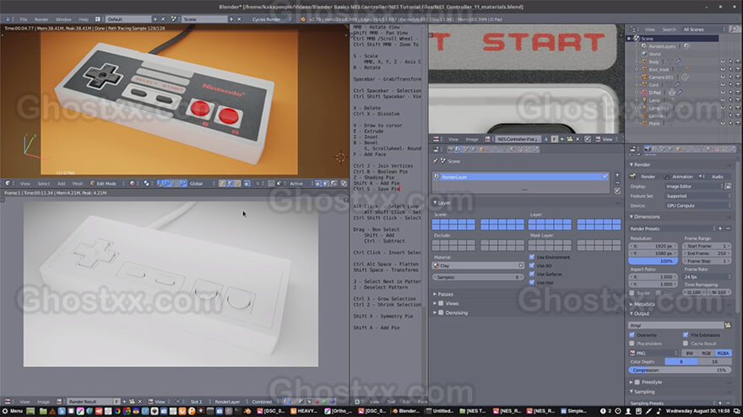Open the Window menu in top bar
This screenshot has width=743, height=417.
click(63, 19)
